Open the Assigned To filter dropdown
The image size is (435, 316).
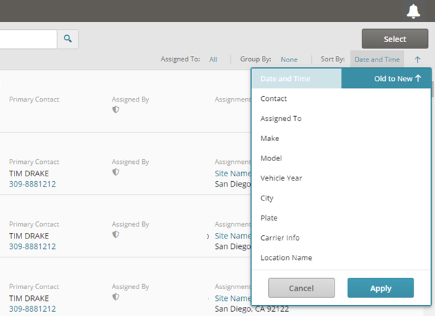[213, 59]
